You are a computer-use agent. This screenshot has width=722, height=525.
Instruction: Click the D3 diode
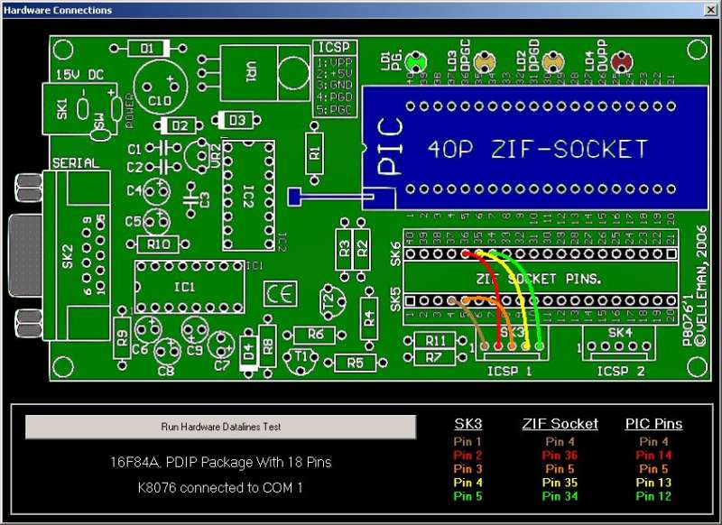click(x=236, y=121)
